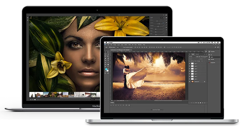Viewport: 243px width, 129px height.
Task: Open the Normal blend mode dropdown
Action: pos(194,59)
